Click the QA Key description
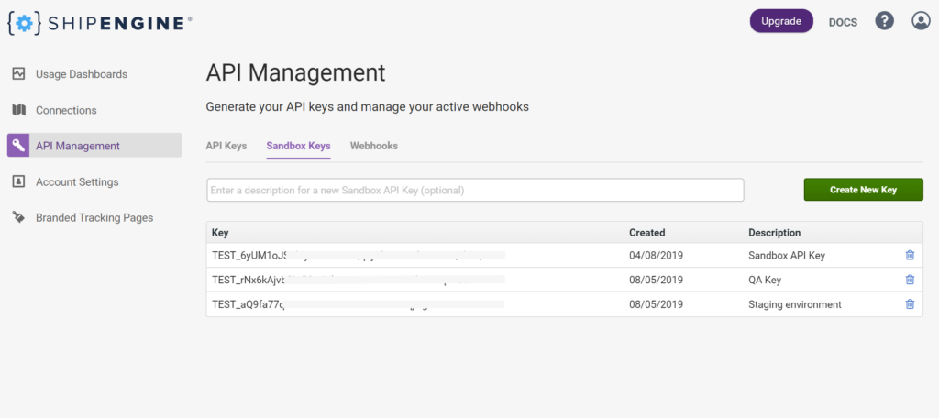 [765, 280]
